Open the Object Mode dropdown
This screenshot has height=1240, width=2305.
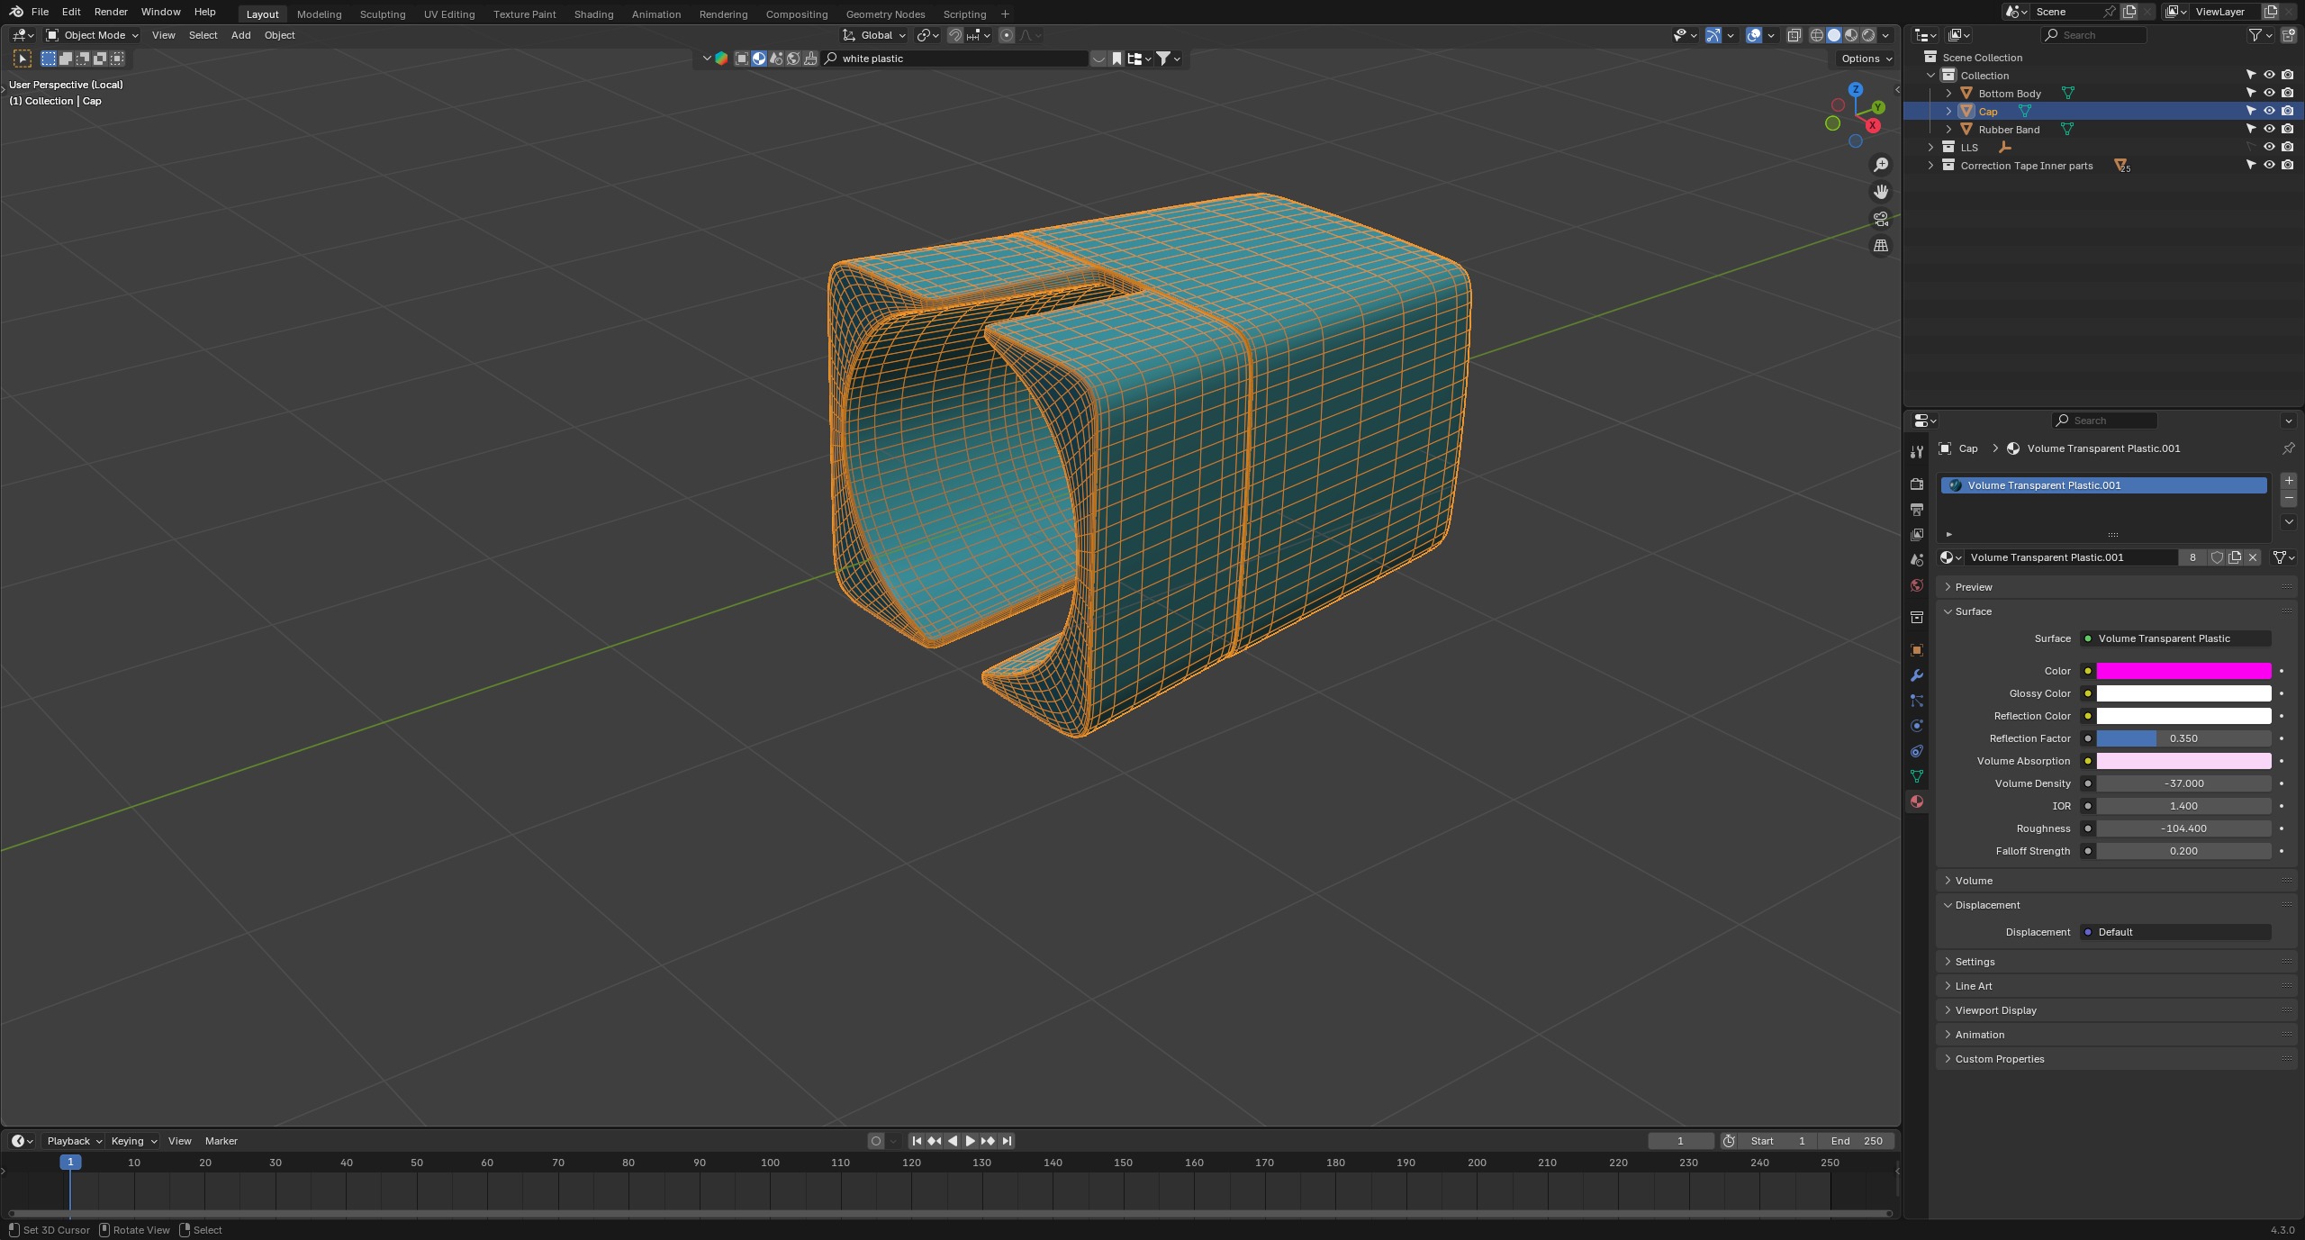coord(93,35)
